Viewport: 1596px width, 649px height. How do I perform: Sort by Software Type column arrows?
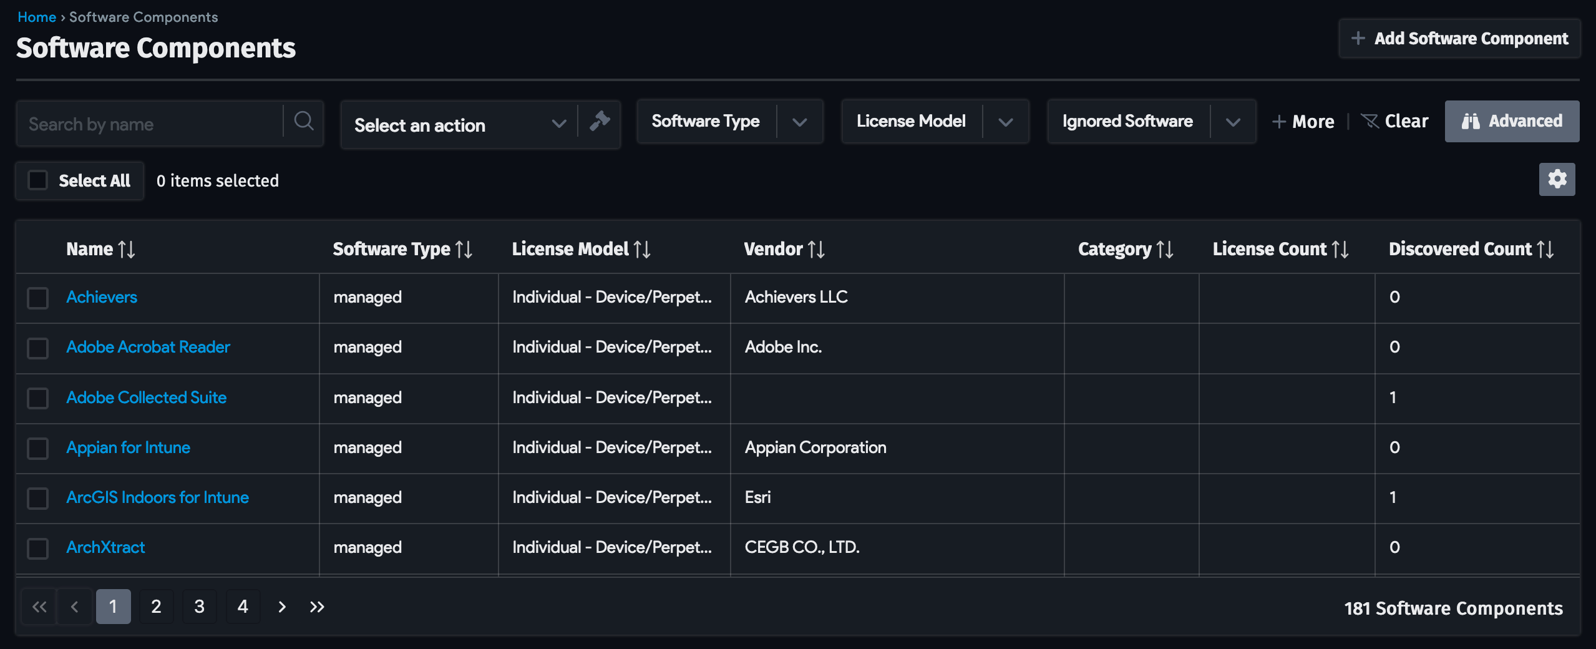[x=464, y=250]
